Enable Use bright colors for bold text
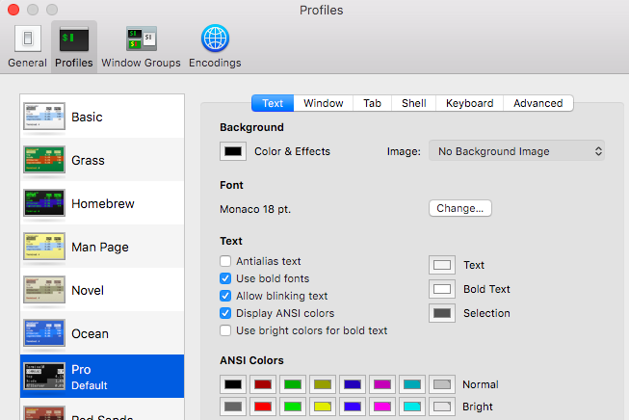The image size is (629, 420). click(x=225, y=330)
